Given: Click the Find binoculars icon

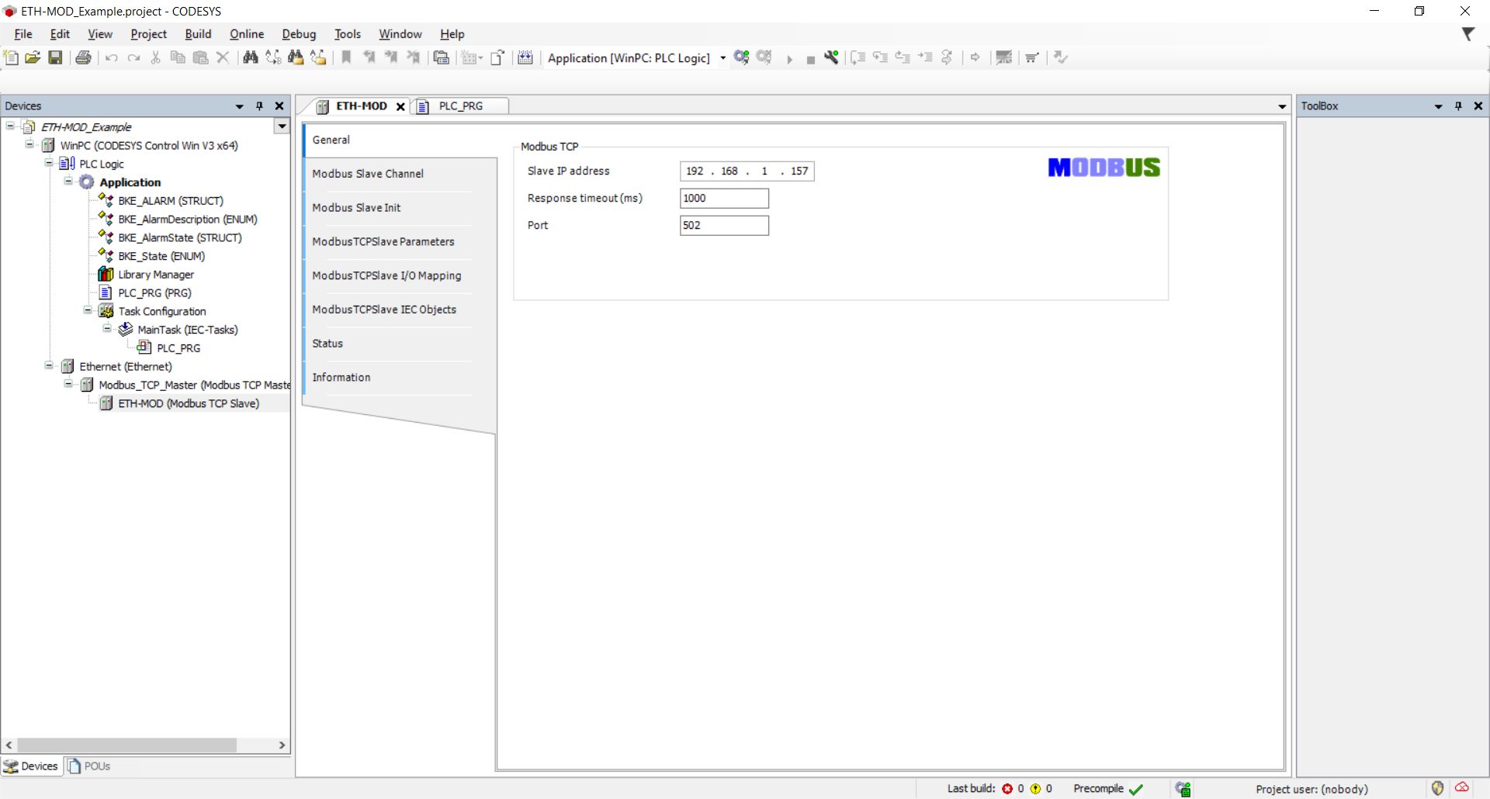Looking at the screenshot, I should 250,57.
